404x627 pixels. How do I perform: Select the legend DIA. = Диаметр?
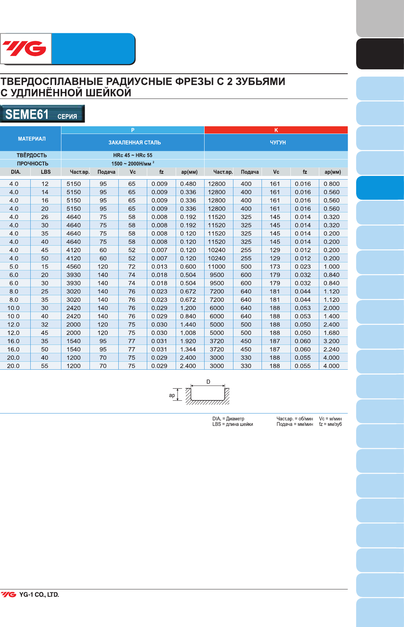228,419
